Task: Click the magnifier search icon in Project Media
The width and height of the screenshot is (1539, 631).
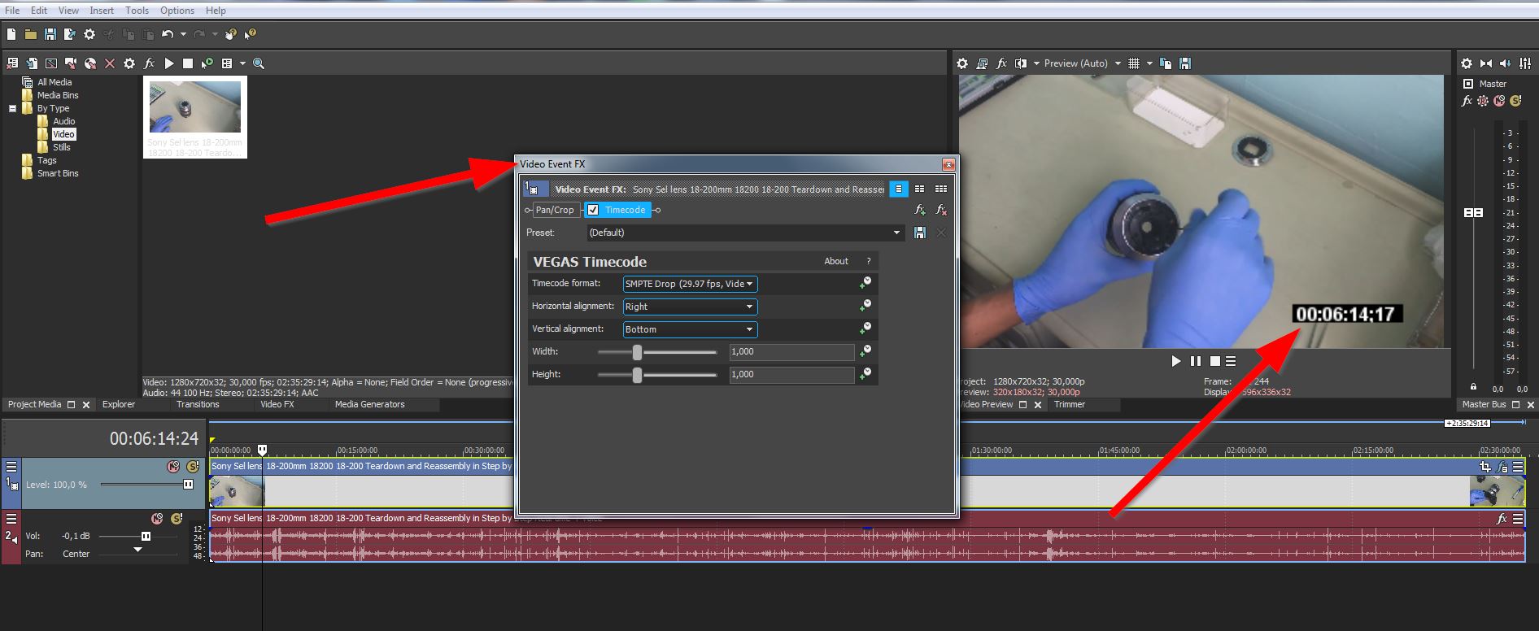Action: click(x=259, y=63)
